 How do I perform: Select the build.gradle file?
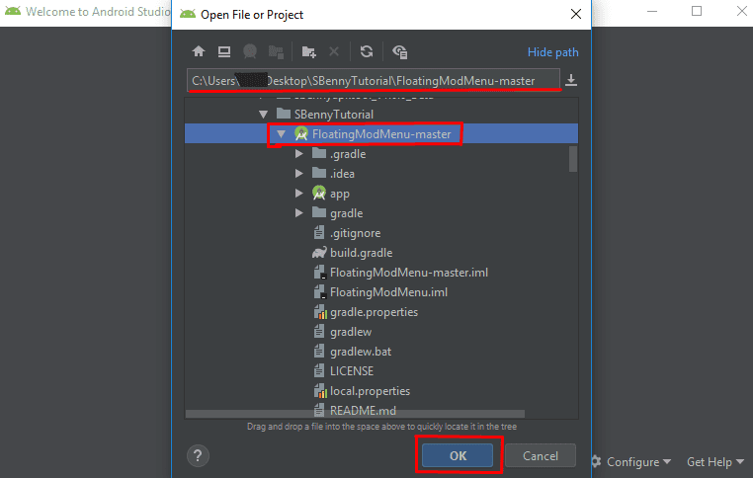coord(361,253)
